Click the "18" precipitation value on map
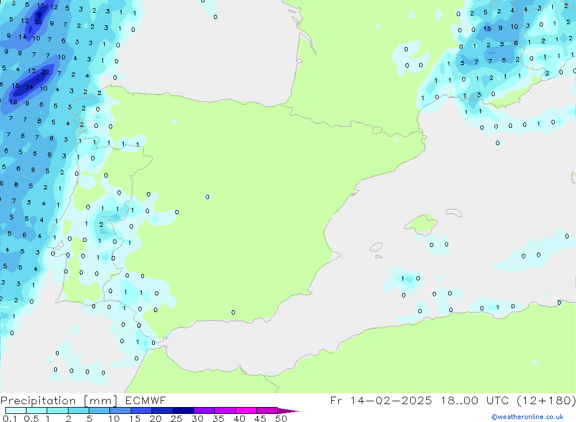This screenshot has width=576, height=422. click(x=13, y=102)
